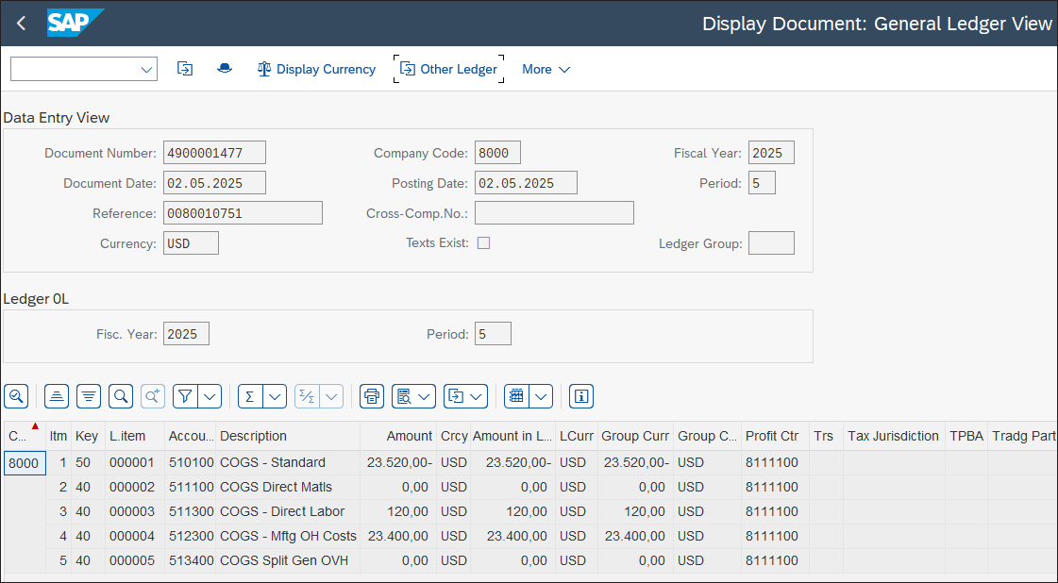Viewport: 1058px width, 583px height.
Task: Click the hat icon in the header toolbar
Action: pos(225,68)
